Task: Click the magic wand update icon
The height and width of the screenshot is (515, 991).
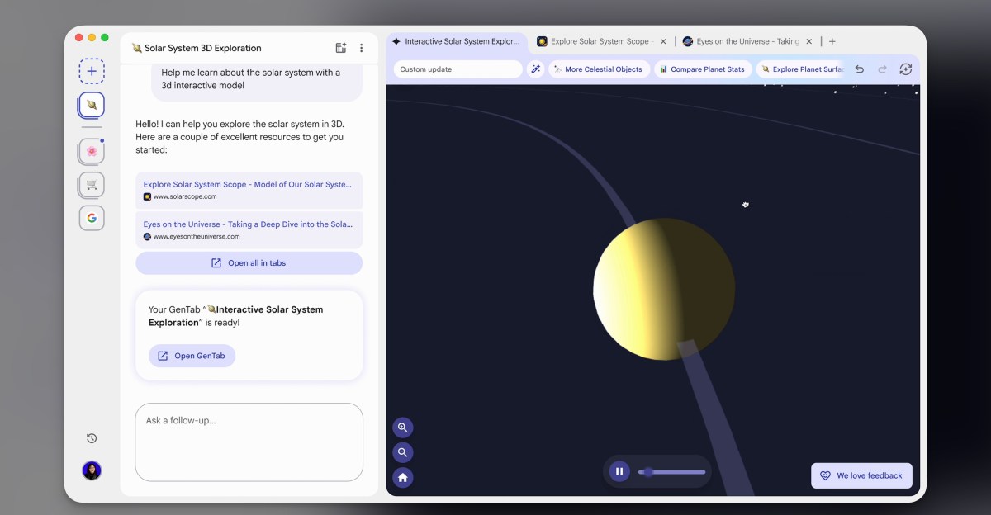Action: click(535, 69)
